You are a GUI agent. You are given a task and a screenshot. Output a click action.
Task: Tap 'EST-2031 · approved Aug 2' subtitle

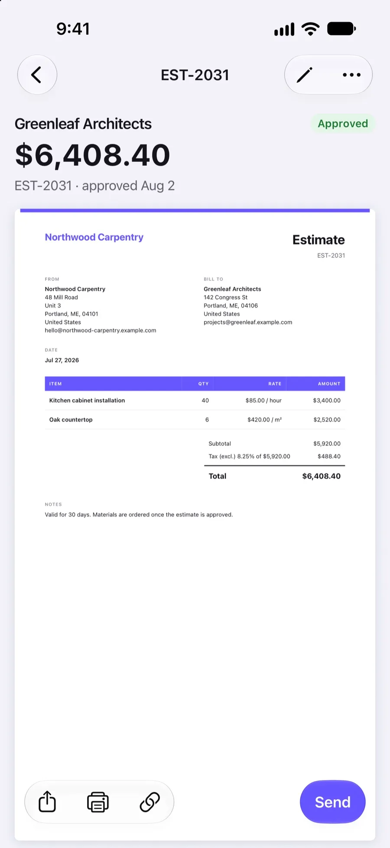pos(94,186)
